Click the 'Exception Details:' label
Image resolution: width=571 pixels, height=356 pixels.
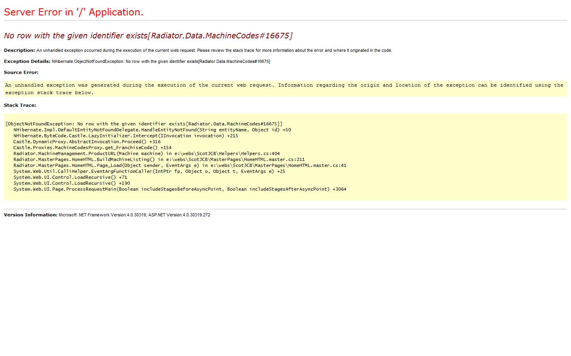click(x=27, y=61)
